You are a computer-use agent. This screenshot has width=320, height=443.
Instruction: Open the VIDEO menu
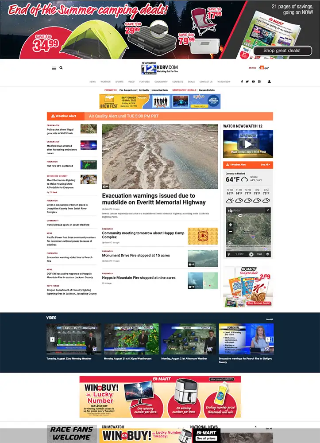point(131,82)
